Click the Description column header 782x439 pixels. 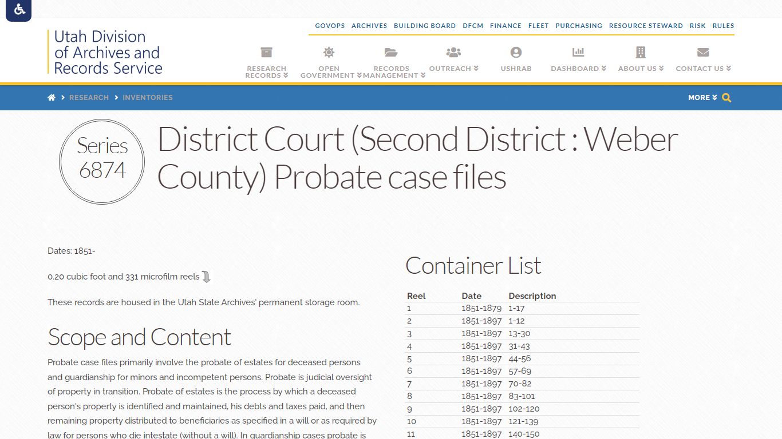532,296
